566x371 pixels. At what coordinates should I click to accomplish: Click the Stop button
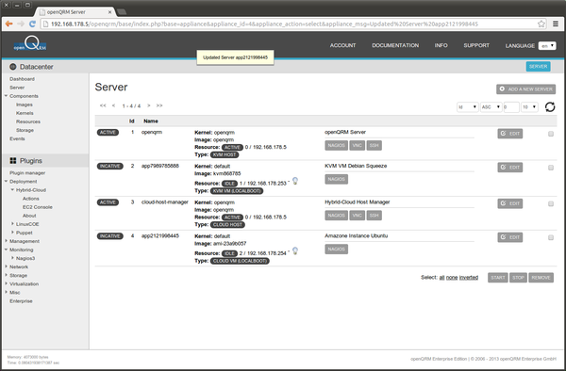click(518, 278)
